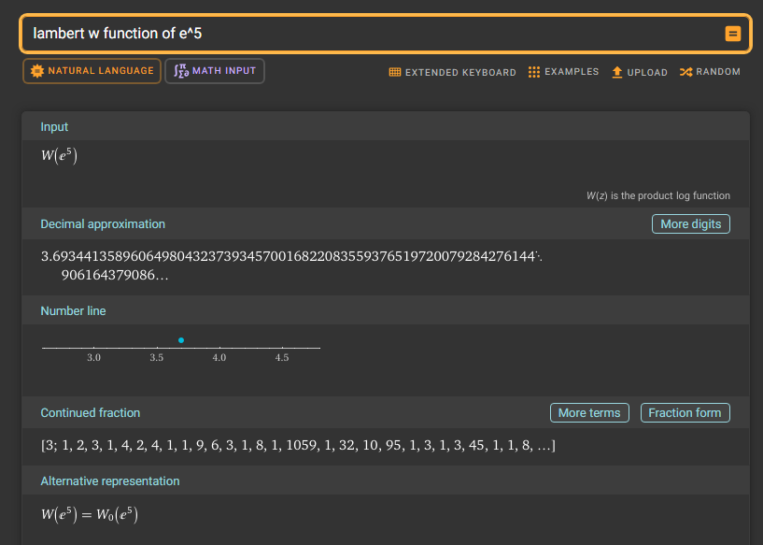The height and width of the screenshot is (545, 763).
Task: Open the Extended Keyboard
Action: click(452, 72)
